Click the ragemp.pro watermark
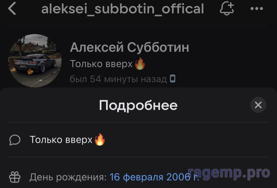277x188 pixels. click(x=229, y=174)
